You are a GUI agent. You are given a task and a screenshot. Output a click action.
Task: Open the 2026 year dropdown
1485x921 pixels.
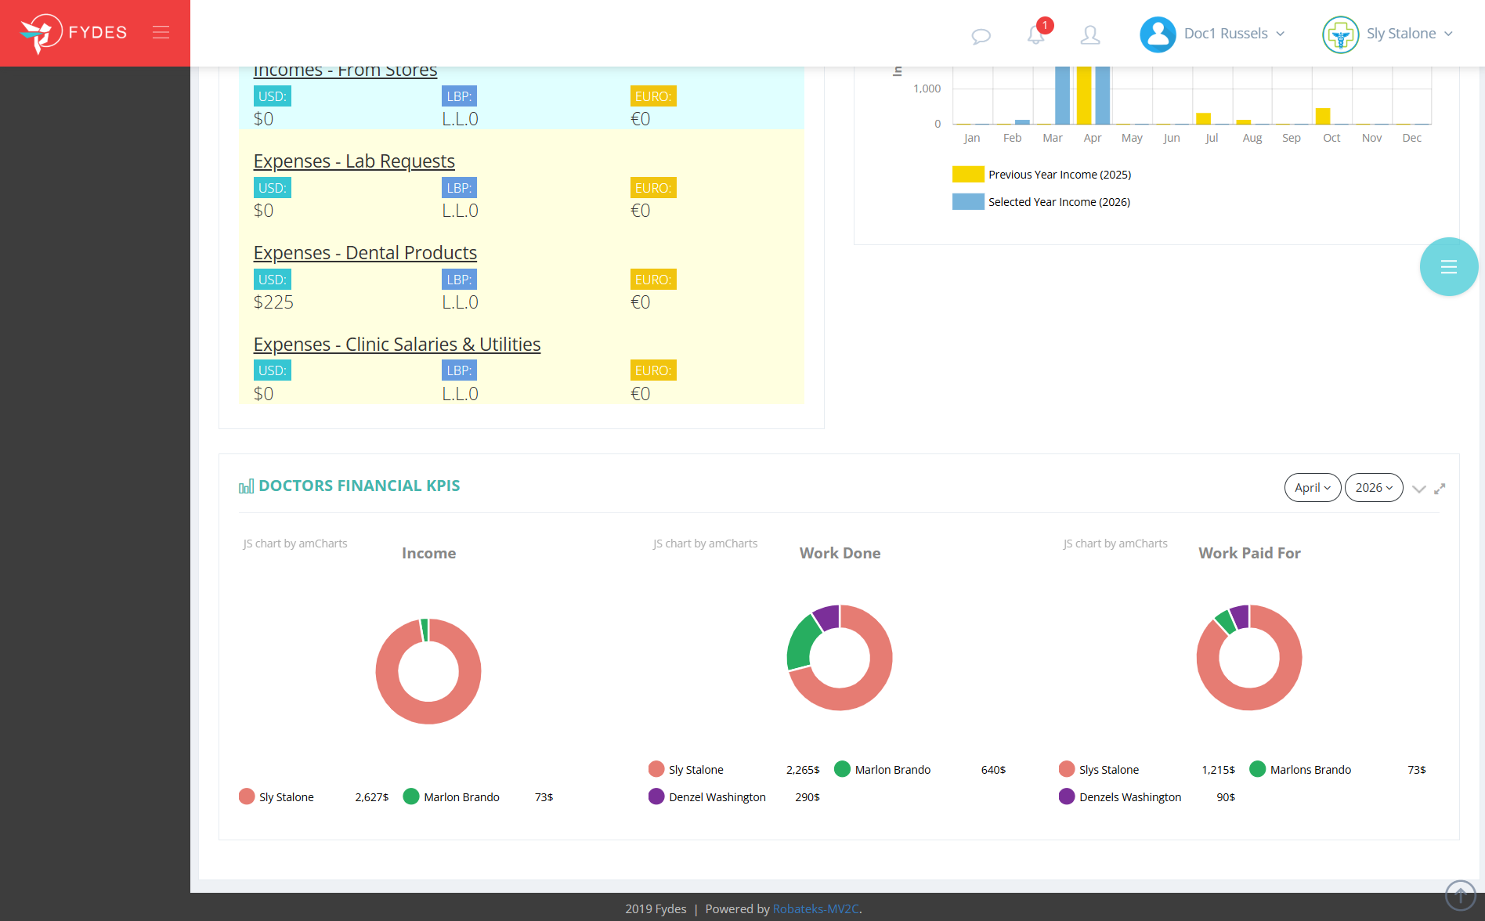(x=1373, y=487)
